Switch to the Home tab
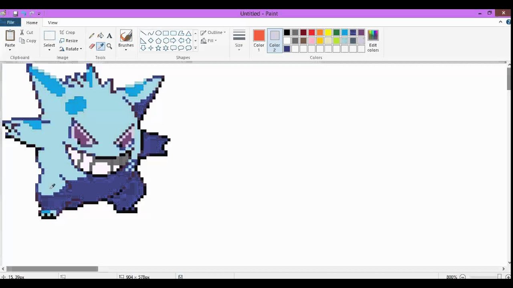This screenshot has height=288, width=513. [x=32, y=23]
